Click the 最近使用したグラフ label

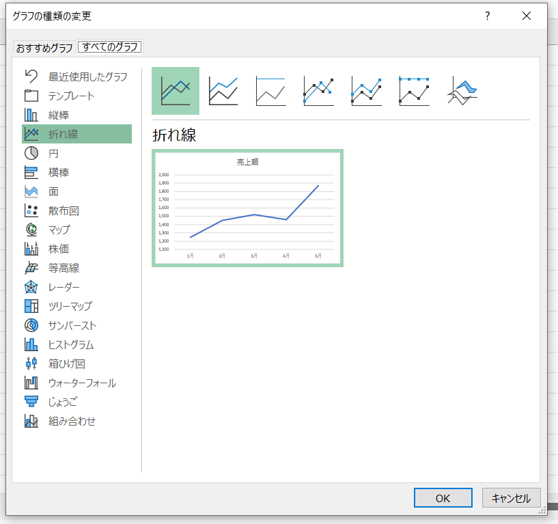88,77
